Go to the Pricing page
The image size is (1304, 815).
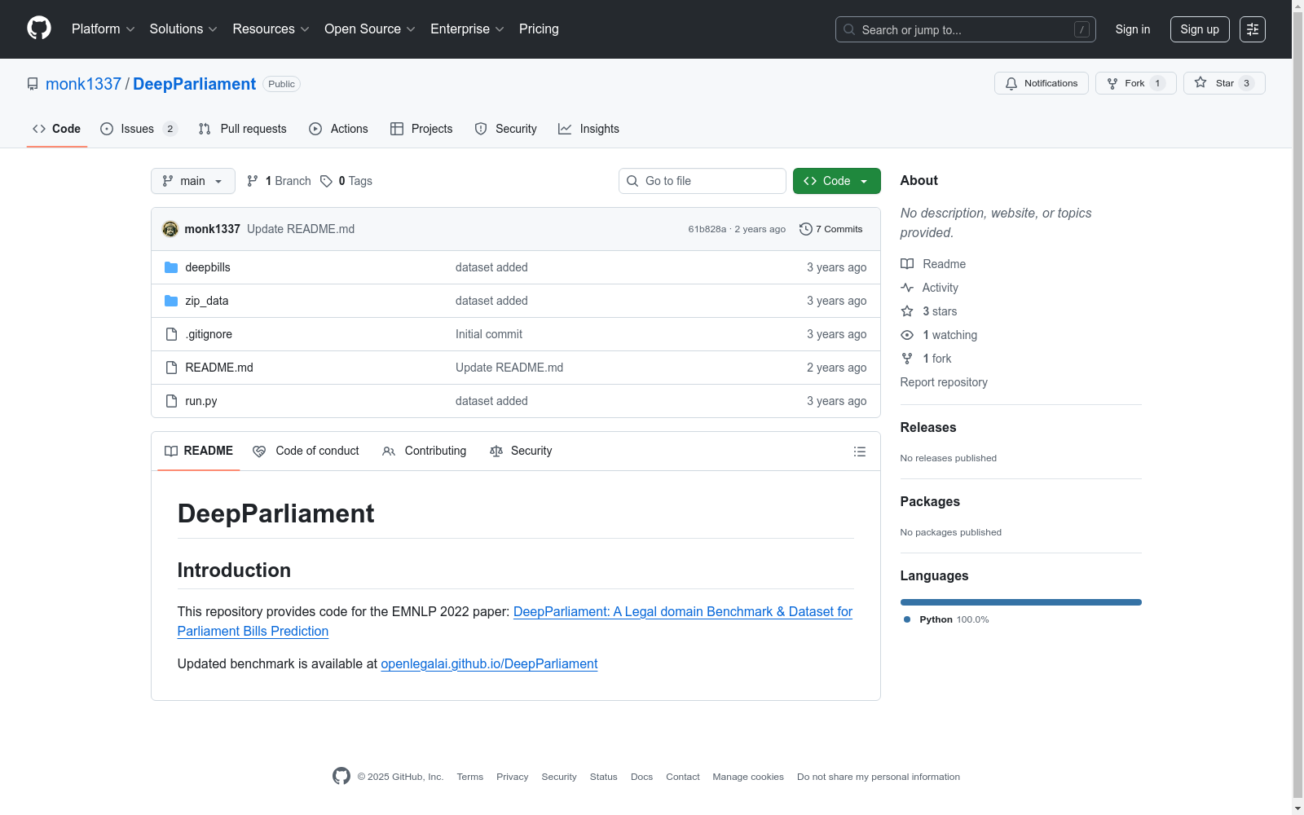coord(539,29)
